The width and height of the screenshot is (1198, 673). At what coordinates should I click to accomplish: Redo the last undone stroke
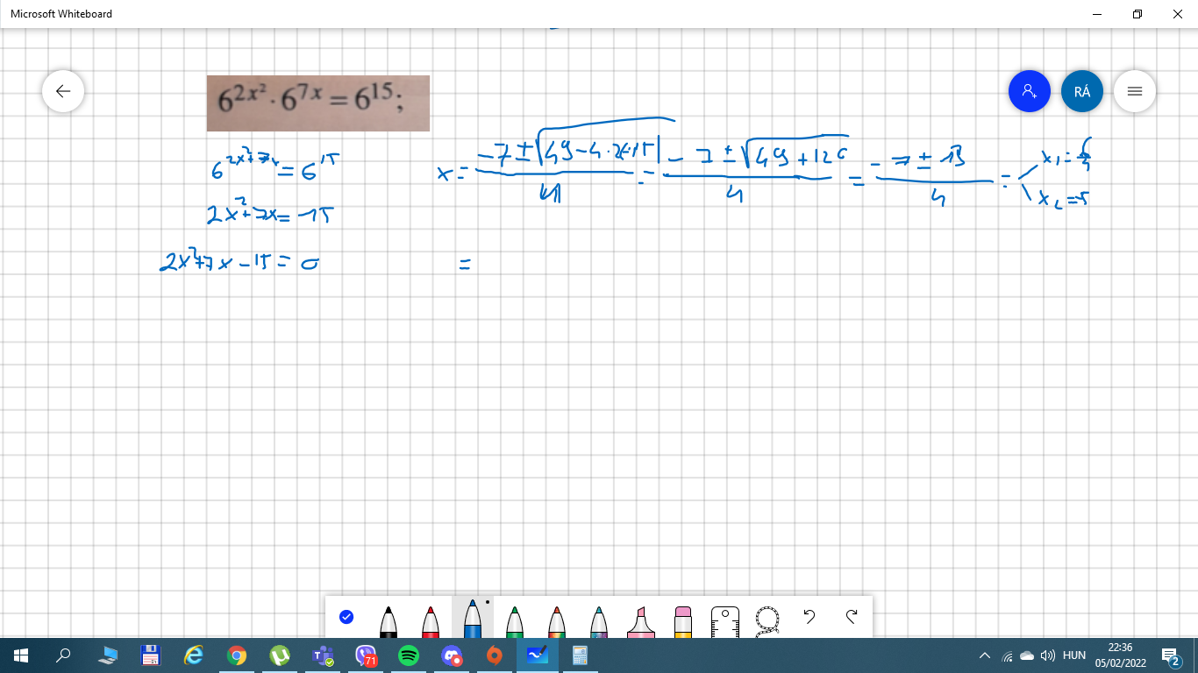852,617
